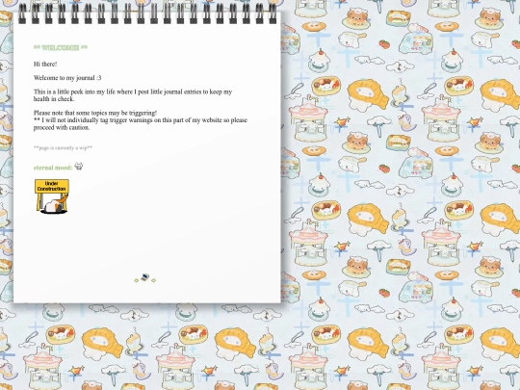Click 'page is currently a wip' note
The image size is (520, 390).
point(63,148)
